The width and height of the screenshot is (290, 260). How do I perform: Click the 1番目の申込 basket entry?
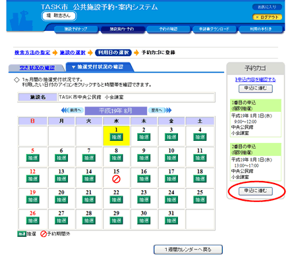point(256,118)
